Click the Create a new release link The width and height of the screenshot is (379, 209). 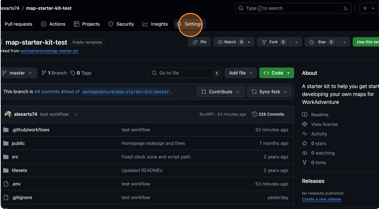[321, 199]
